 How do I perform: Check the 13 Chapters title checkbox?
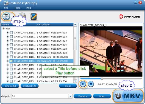coord(11,57)
